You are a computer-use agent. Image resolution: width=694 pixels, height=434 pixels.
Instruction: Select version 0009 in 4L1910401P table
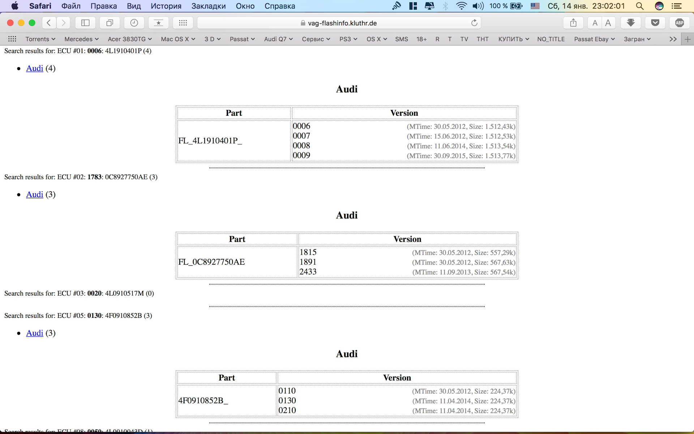pyautogui.click(x=301, y=156)
